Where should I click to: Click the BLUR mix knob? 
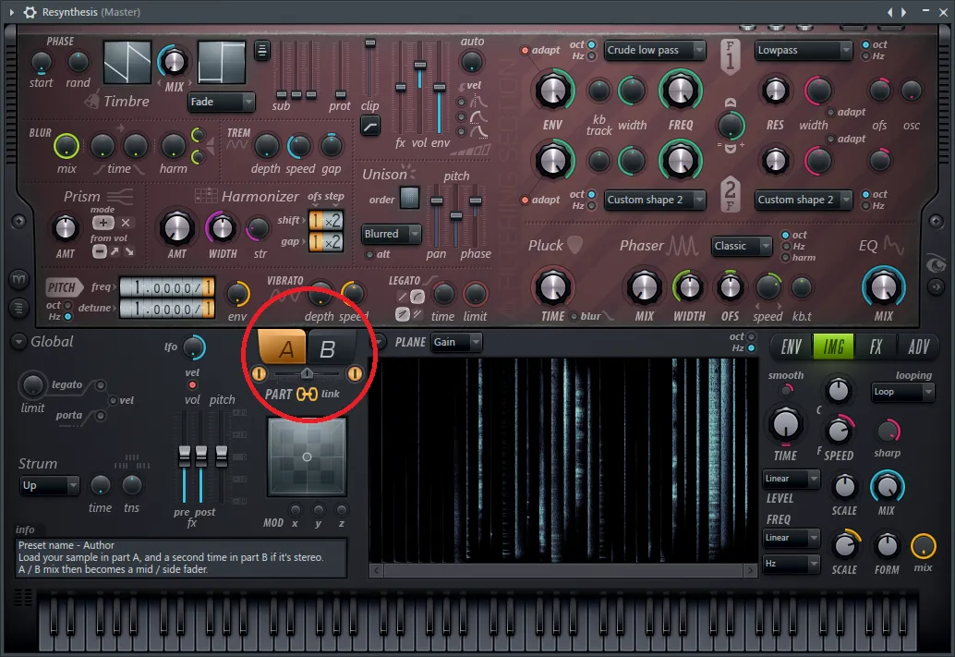point(66,146)
